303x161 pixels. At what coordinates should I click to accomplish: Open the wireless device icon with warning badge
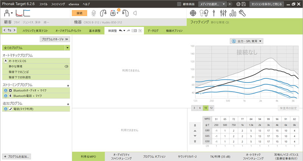click(x=113, y=13)
